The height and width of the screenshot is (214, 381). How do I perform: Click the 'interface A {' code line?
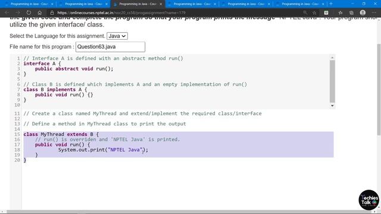[42, 64]
